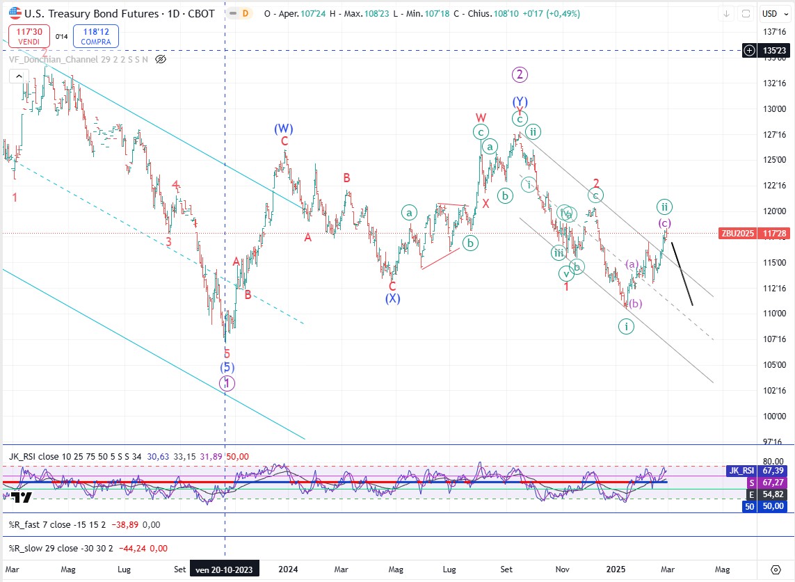Click the plus icon beside 135'23 price
Viewport: 795px width, 582px height.
tap(749, 51)
